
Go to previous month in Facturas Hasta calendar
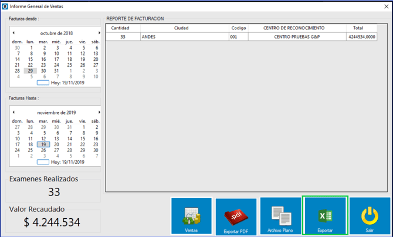13,112
